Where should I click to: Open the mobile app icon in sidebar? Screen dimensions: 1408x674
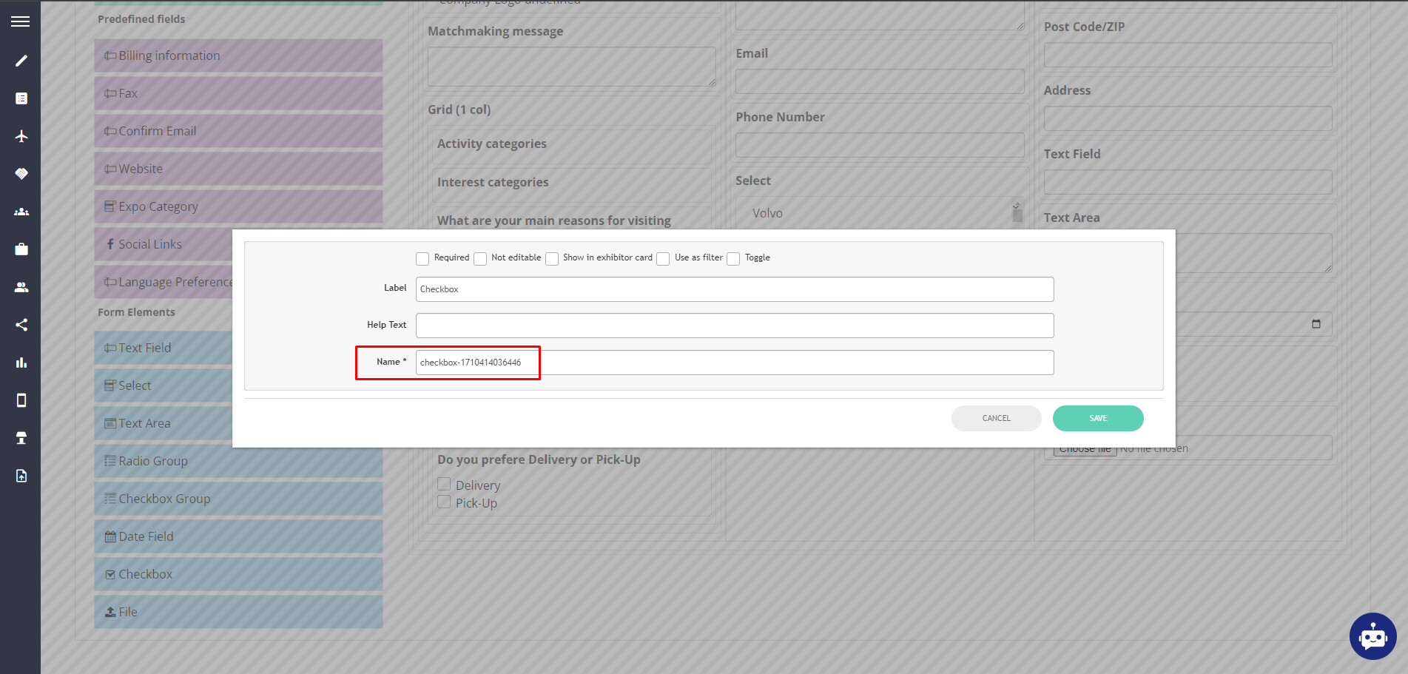21,400
